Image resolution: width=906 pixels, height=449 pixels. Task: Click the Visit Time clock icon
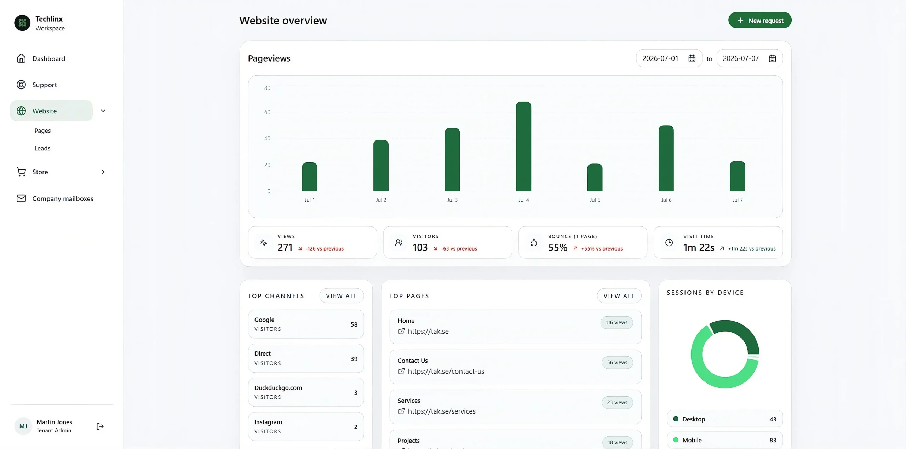coord(669,242)
